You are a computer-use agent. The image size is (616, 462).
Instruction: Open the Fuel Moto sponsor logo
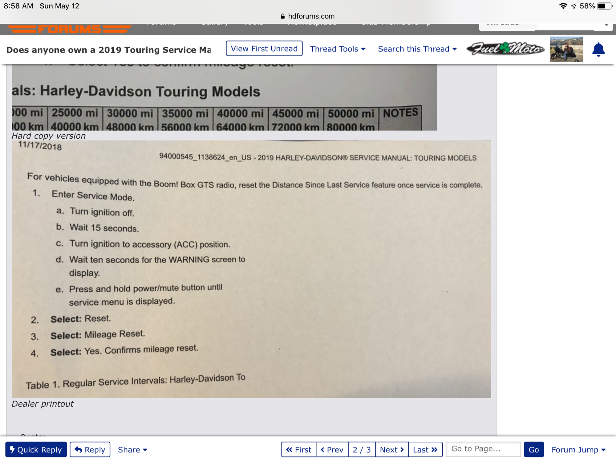(505, 49)
